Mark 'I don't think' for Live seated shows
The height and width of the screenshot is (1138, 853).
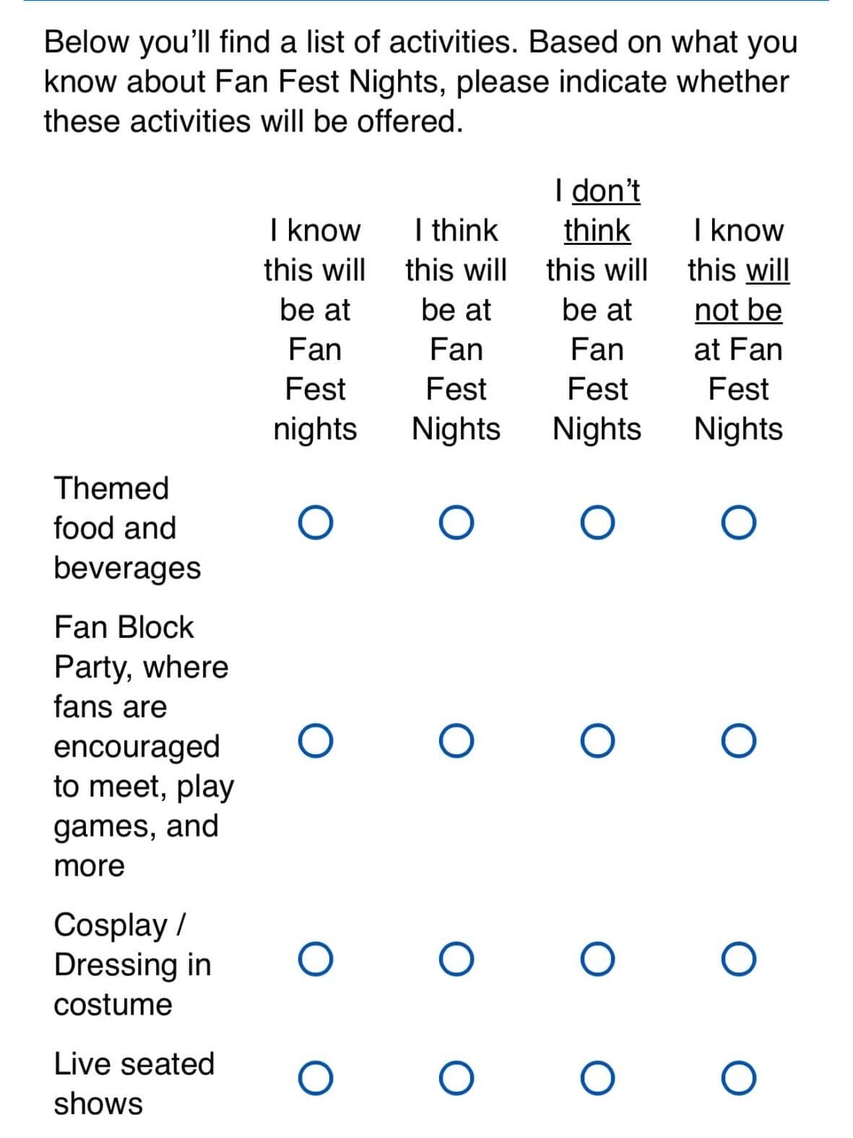[x=597, y=1078]
